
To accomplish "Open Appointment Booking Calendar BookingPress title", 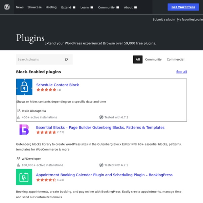I will pos(104,175).
